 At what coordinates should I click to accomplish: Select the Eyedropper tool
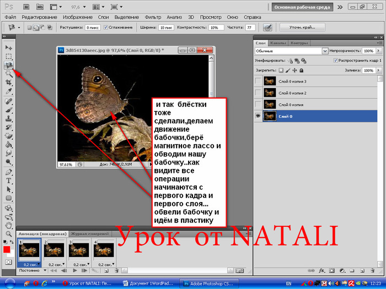9,91
